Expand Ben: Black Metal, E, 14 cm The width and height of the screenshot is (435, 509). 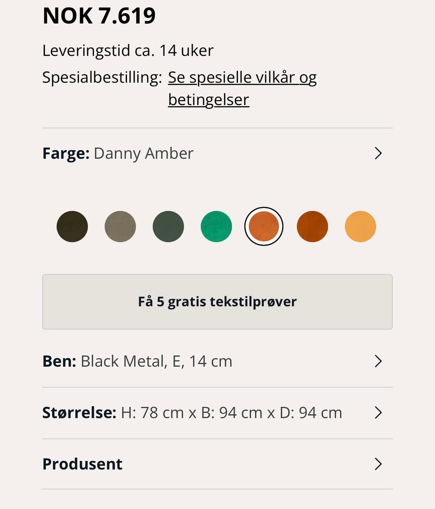pyautogui.click(x=217, y=361)
